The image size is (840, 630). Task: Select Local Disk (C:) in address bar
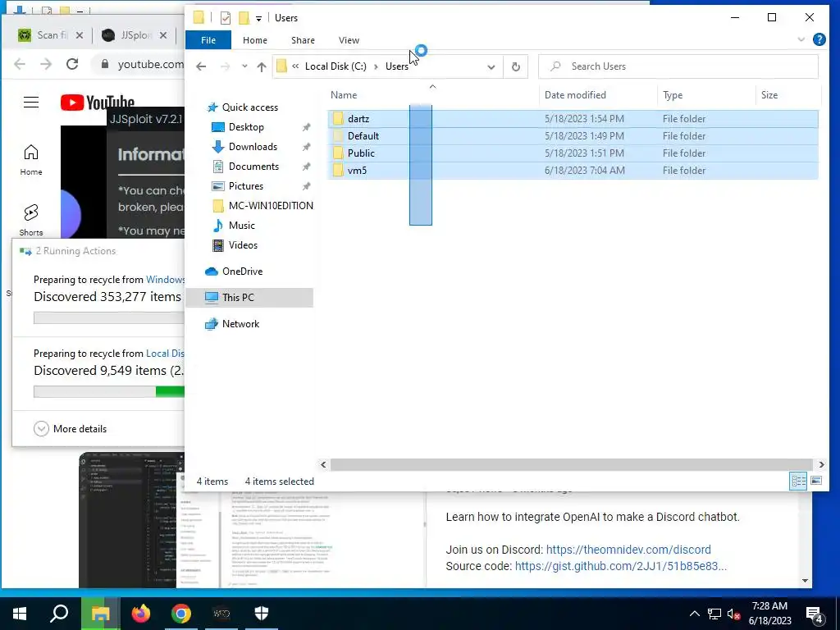pyautogui.click(x=336, y=66)
